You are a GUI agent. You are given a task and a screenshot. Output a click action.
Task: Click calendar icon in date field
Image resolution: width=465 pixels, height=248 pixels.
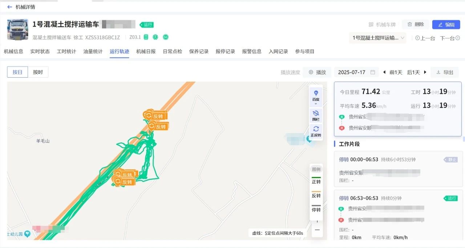(372, 72)
